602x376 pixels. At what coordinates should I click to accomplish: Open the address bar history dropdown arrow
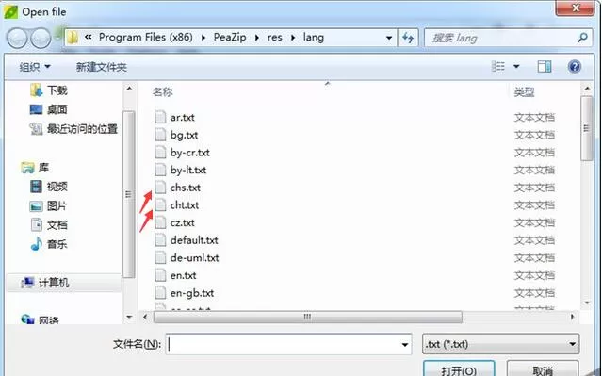coord(388,38)
